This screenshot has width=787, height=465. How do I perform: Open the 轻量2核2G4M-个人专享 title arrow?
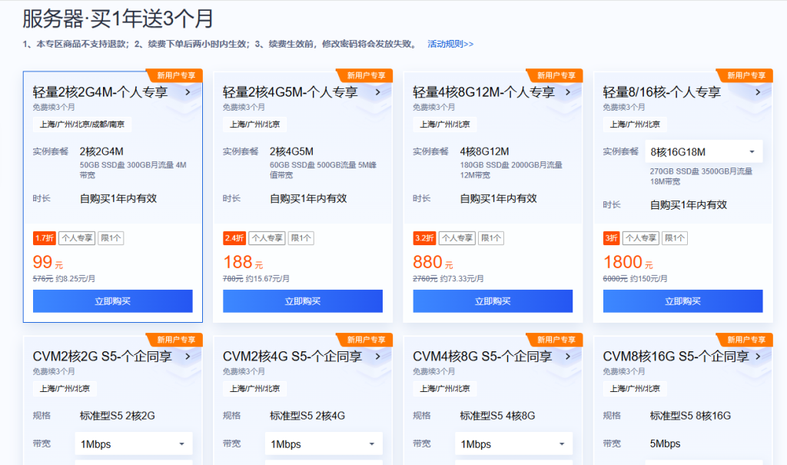tap(188, 92)
